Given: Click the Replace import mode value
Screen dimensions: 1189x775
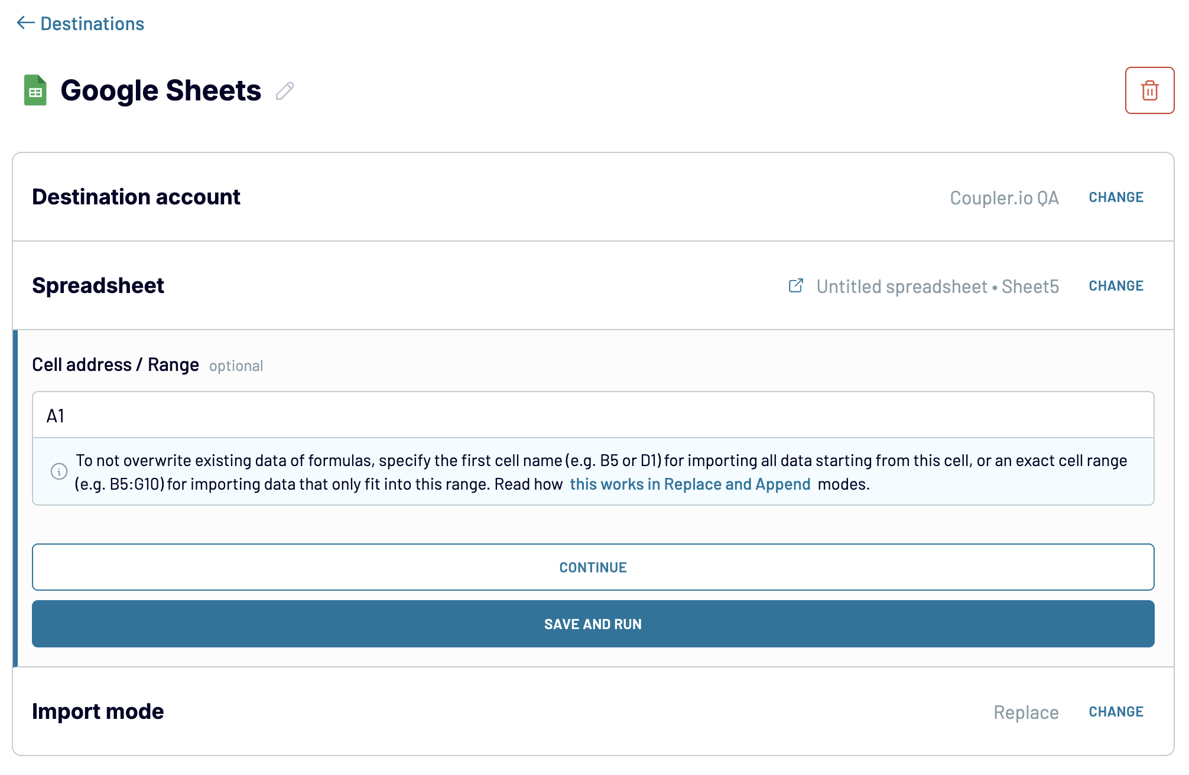Looking at the screenshot, I should tap(1026, 712).
